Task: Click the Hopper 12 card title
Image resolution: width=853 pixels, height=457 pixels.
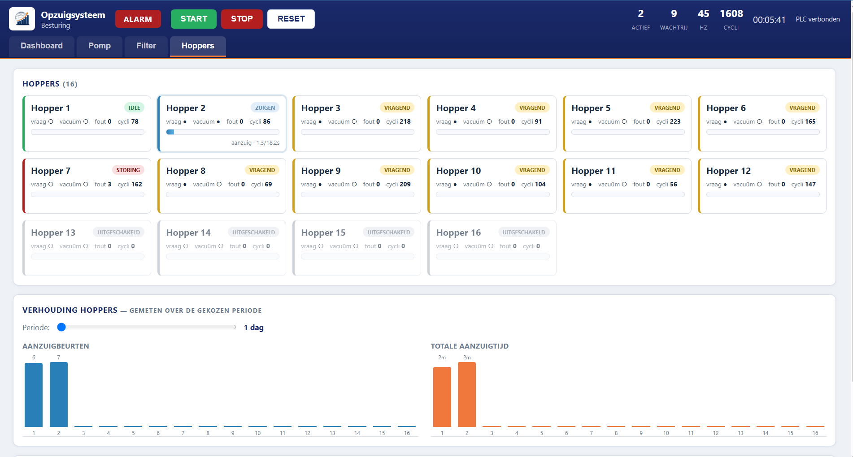Action: (x=728, y=171)
